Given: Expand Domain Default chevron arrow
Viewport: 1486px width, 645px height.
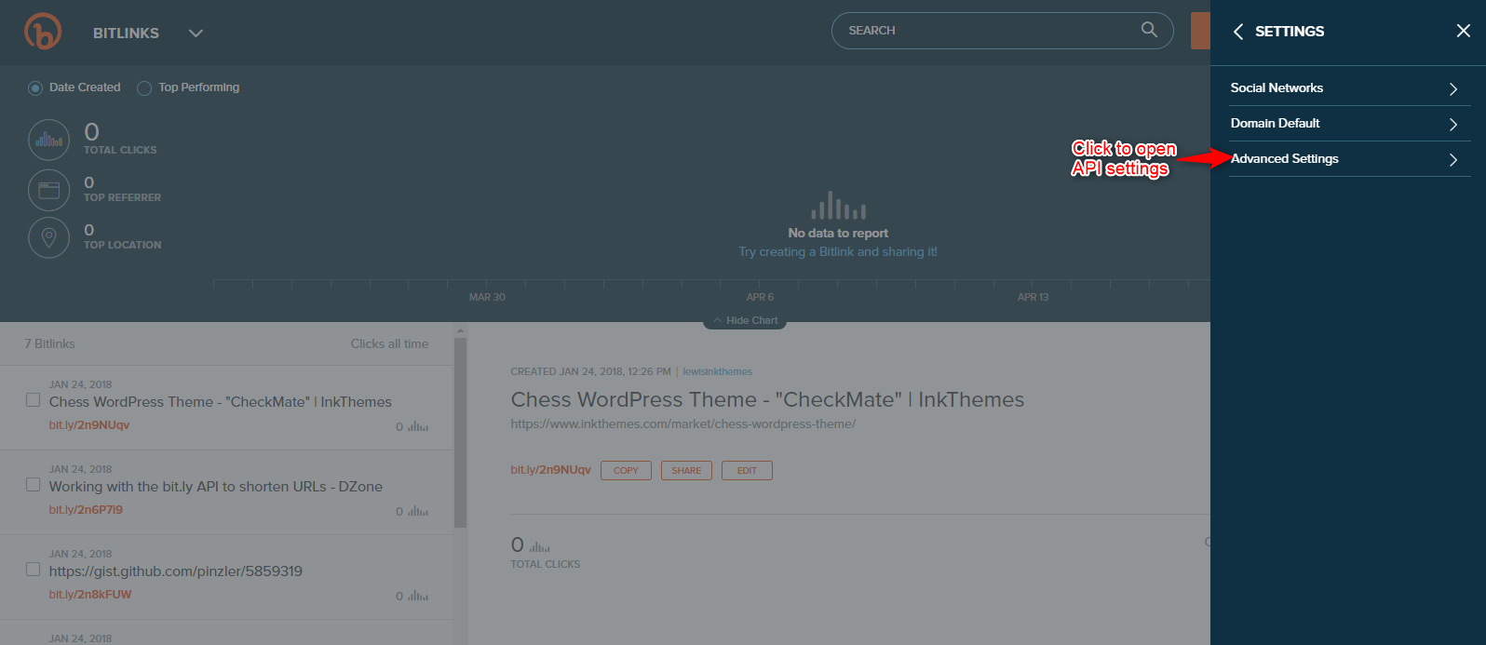Looking at the screenshot, I should pyautogui.click(x=1452, y=125).
